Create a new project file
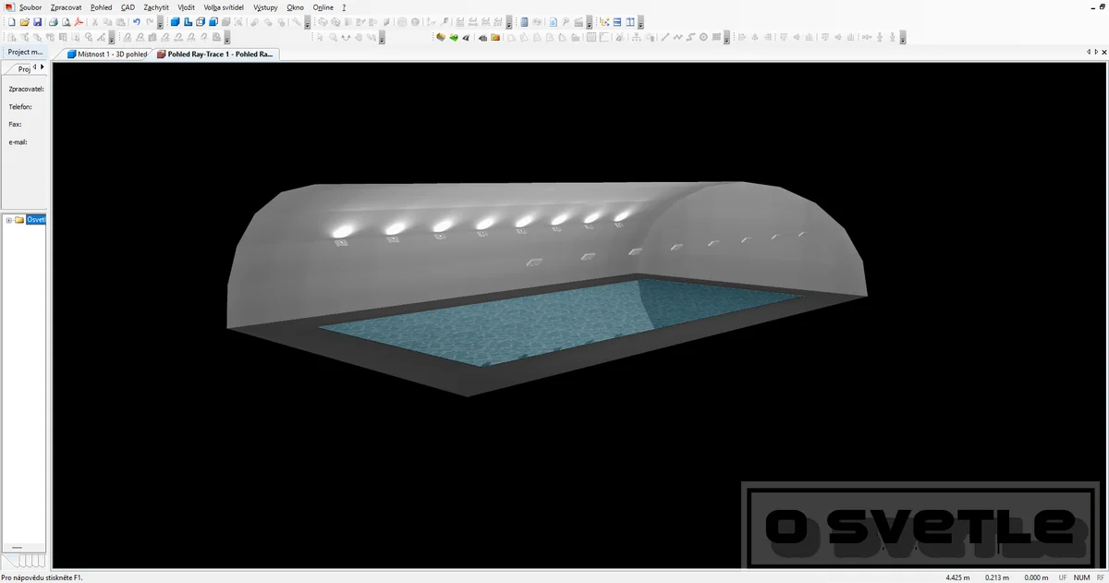This screenshot has width=1109, height=583. point(12,22)
